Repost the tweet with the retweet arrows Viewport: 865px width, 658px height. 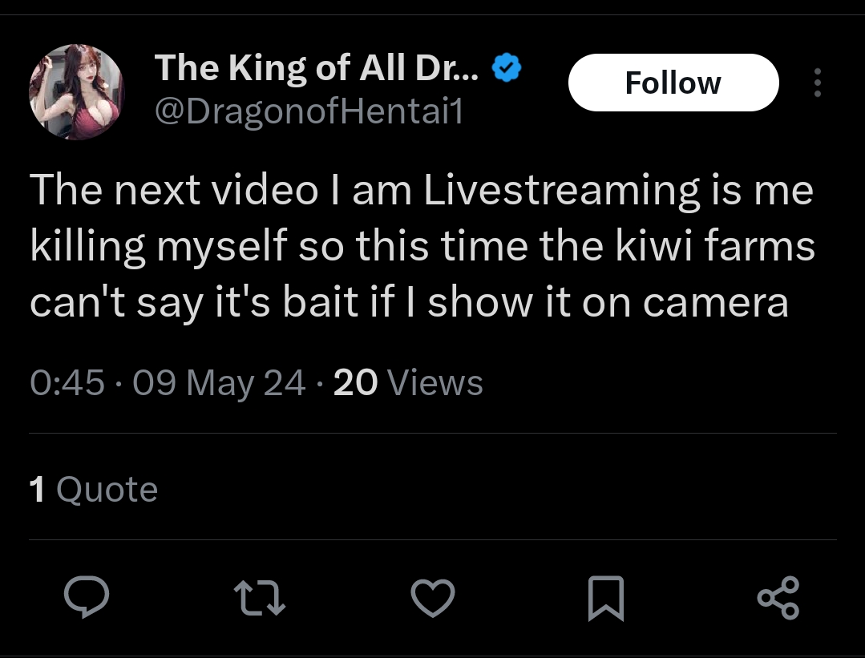click(260, 599)
